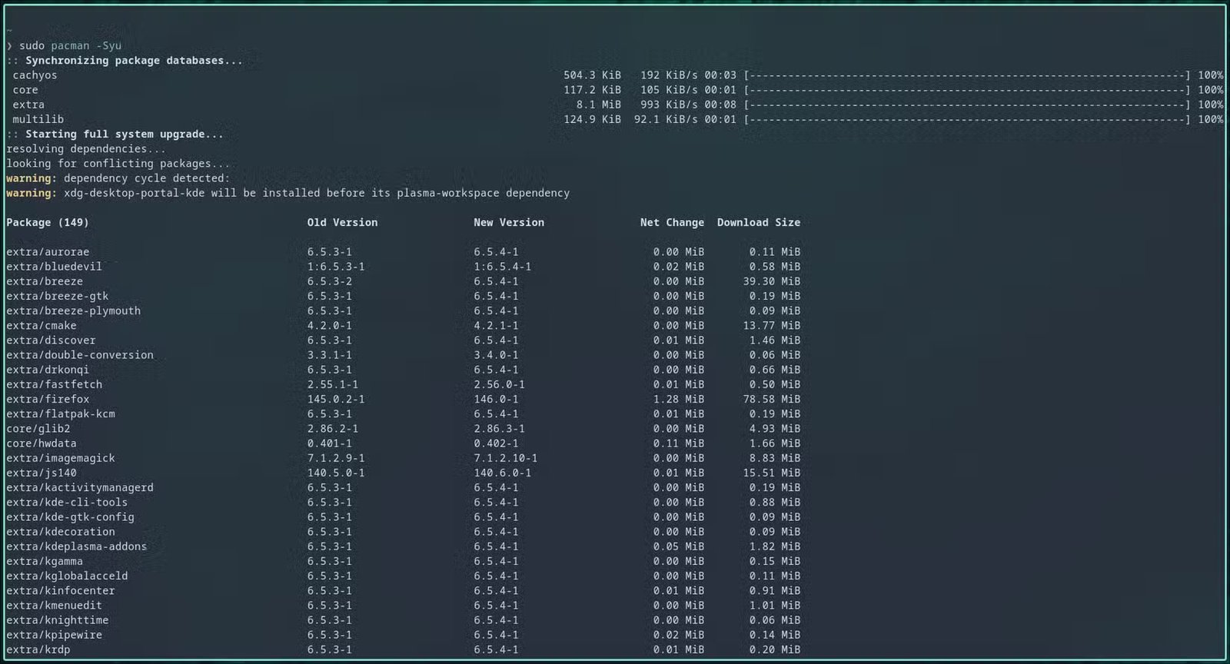Click the extra/breeze package row name
Viewport: 1230px width, 664px height.
point(45,281)
